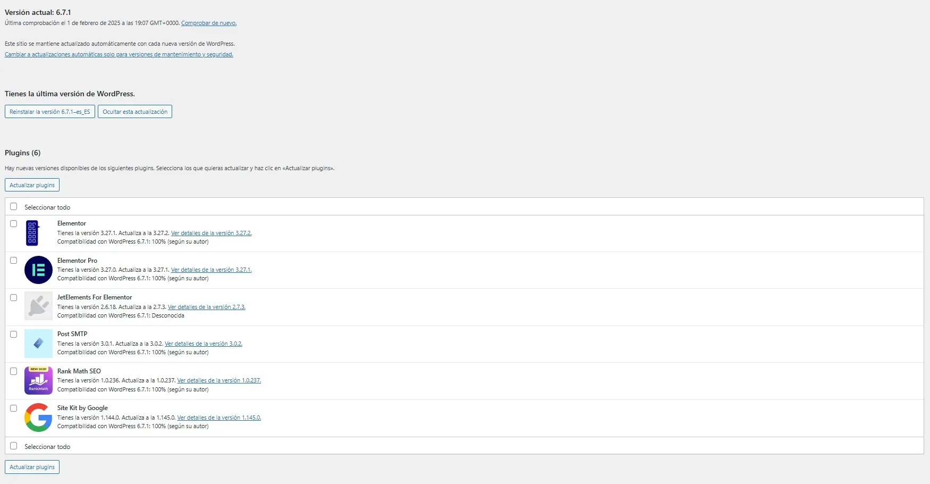Select the Elementor Pro plugin checkbox
Viewport: 930px width, 484px height.
[x=14, y=260]
